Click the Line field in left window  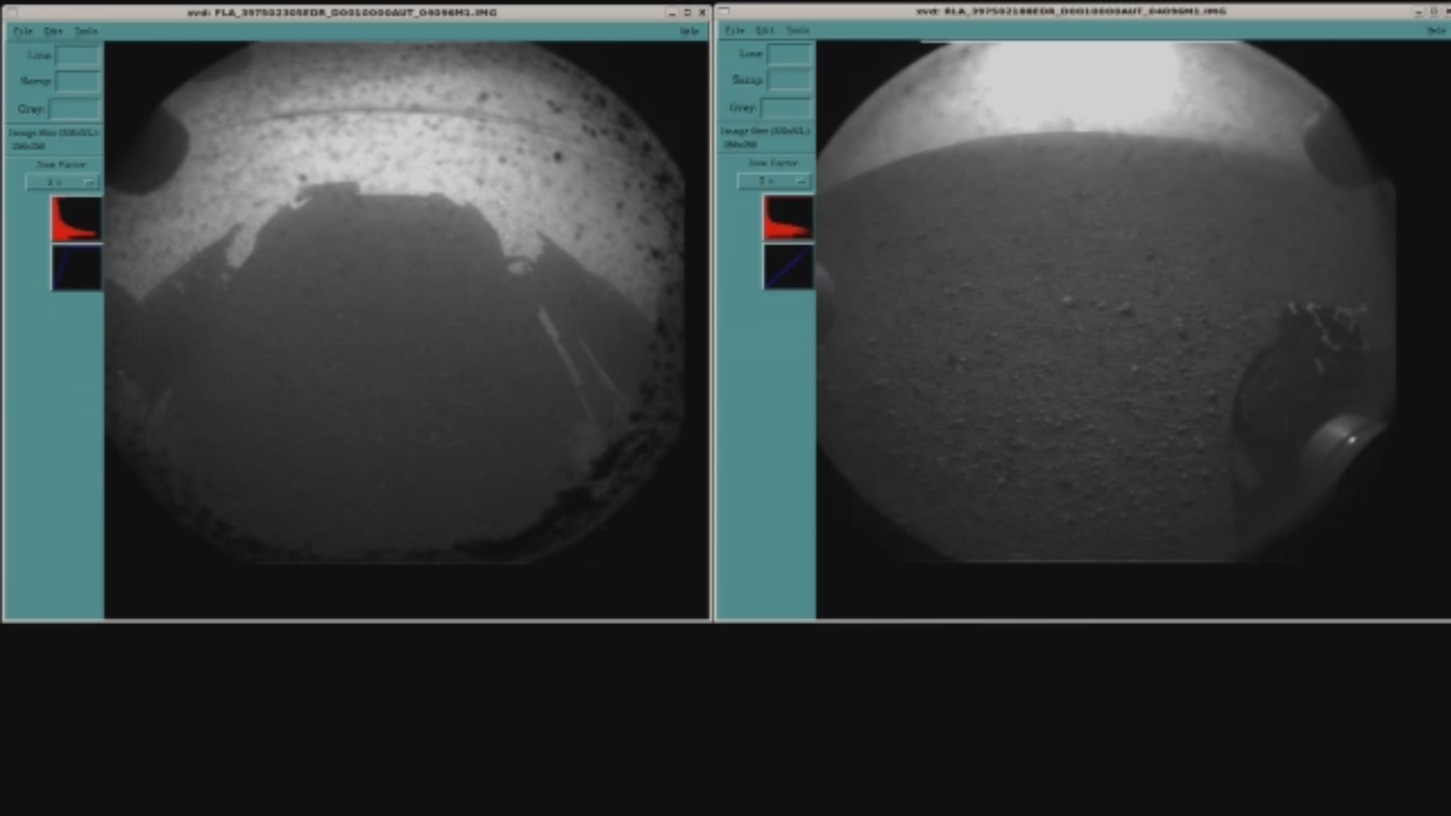point(77,55)
